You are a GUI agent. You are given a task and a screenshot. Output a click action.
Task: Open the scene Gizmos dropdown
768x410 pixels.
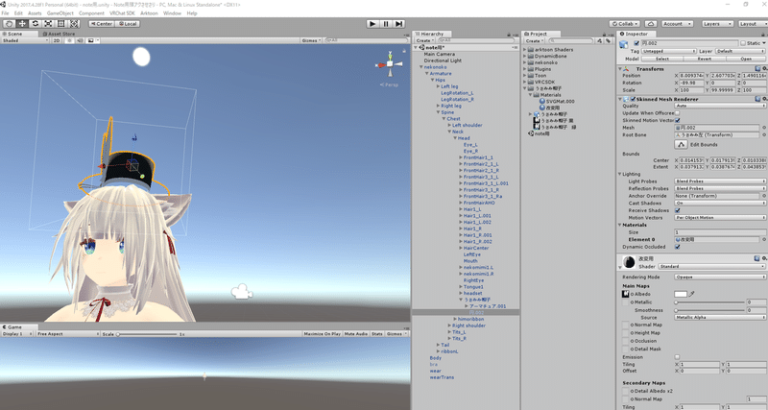311,40
